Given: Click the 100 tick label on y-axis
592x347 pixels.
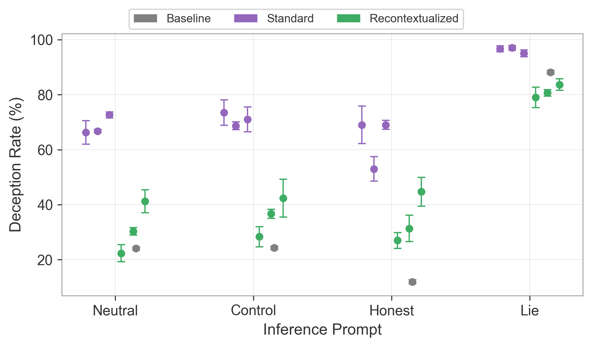Looking at the screenshot, I should pyautogui.click(x=42, y=40).
